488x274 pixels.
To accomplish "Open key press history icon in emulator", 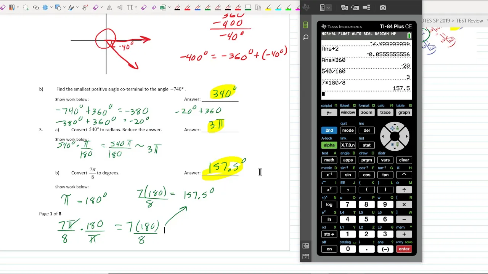I will point(355,8).
